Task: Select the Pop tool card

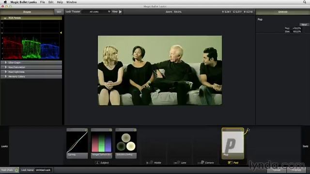Action: (233, 144)
